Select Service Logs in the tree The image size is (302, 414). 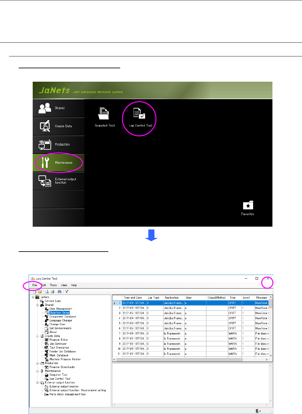click(53, 301)
